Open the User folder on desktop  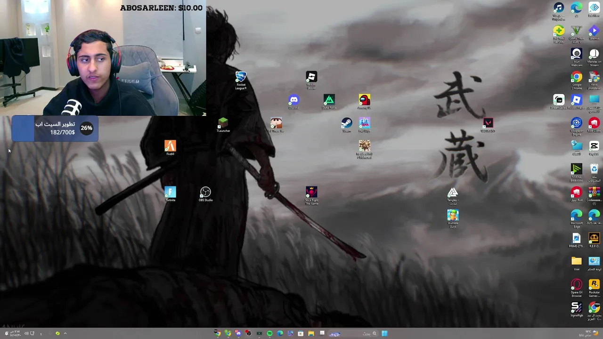[577, 263]
